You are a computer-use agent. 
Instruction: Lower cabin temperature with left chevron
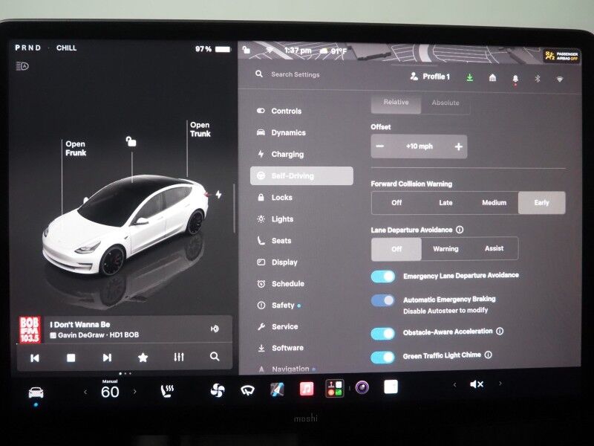(85, 392)
